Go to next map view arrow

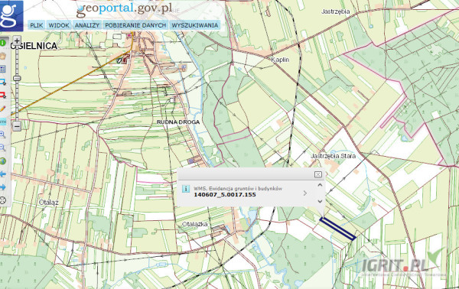click(x=2, y=187)
